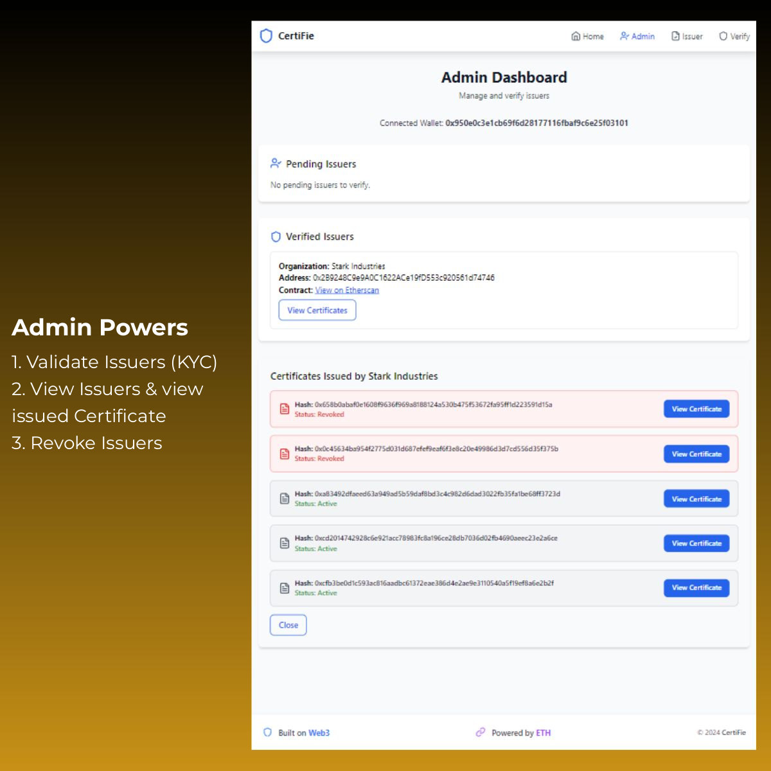
Task: View Certificate for hash 0xa83492df
Action: point(696,499)
